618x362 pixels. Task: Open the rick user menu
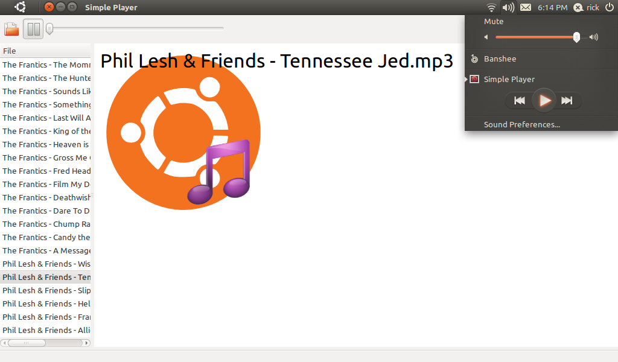(x=587, y=7)
